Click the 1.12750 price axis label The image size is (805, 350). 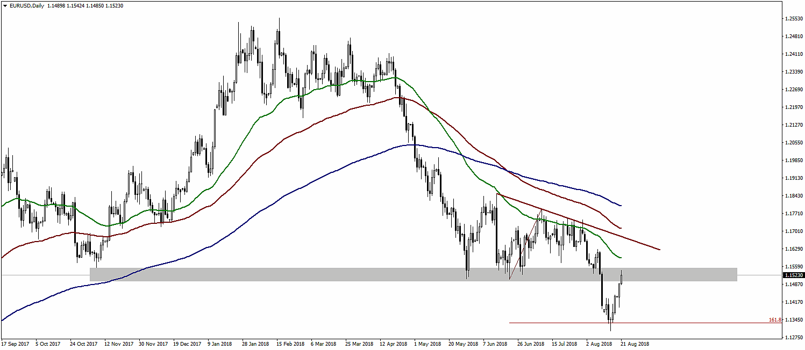pos(794,338)
